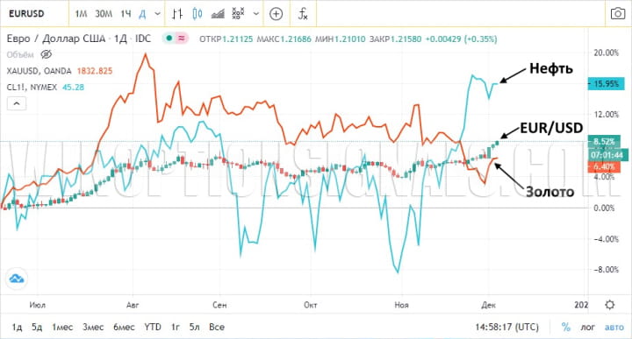Click the green dot market status indicator
Screen dimensions: 632x339
pos(169,39)
